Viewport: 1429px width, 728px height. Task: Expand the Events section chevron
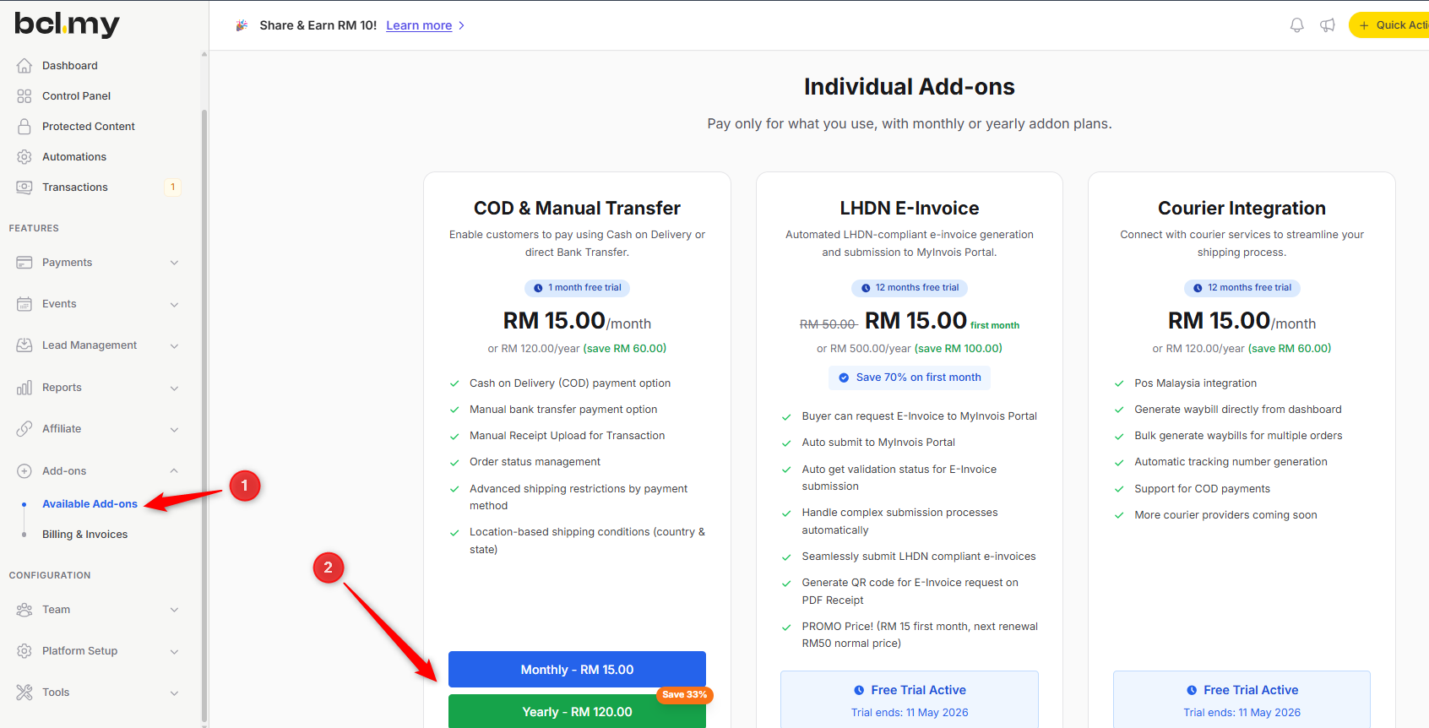(x=174, y=304)
